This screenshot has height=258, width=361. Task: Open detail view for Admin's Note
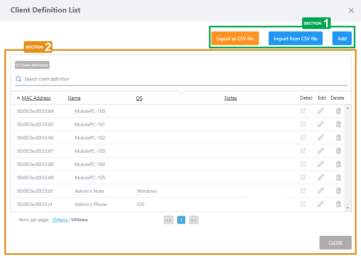(303, 191)
